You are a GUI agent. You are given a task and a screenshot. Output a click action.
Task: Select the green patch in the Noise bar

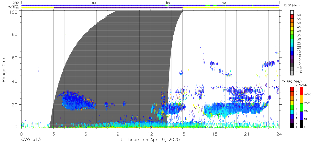[207, 5]
